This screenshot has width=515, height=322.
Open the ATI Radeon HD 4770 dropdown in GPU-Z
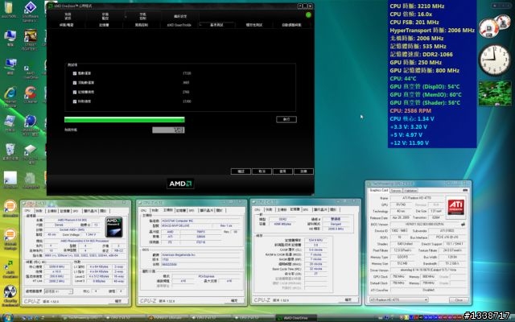(398, 299)
